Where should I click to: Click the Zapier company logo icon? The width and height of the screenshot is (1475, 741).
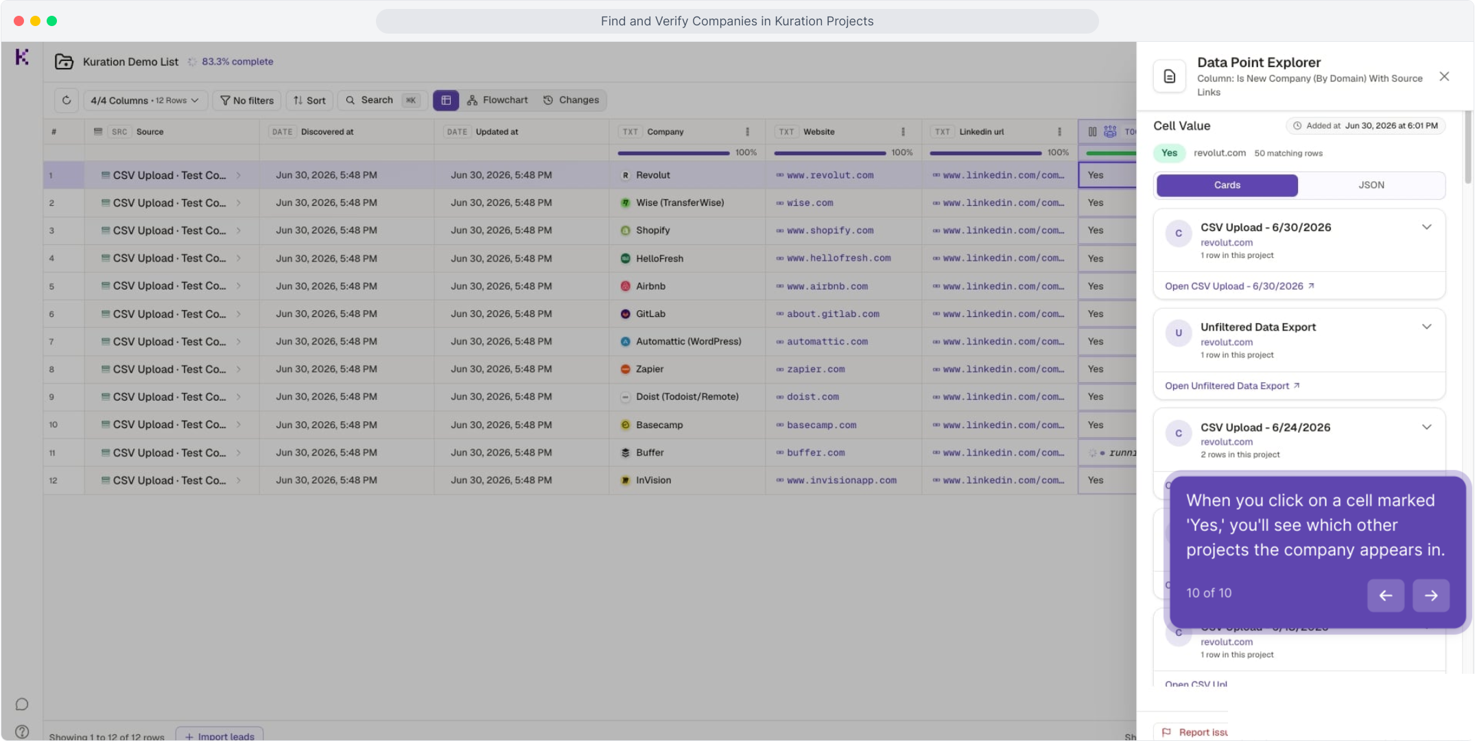[x=625, y=369]
